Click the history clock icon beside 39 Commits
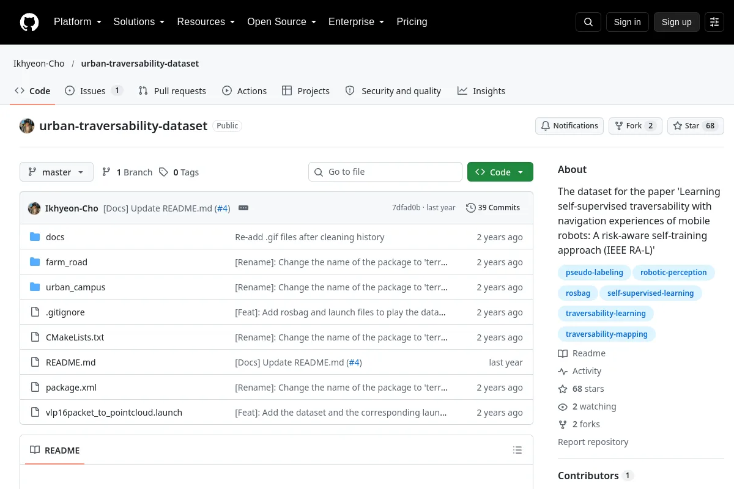Image resolution: width=734 pixels, height=489 pixels. (x=470, y=208)
